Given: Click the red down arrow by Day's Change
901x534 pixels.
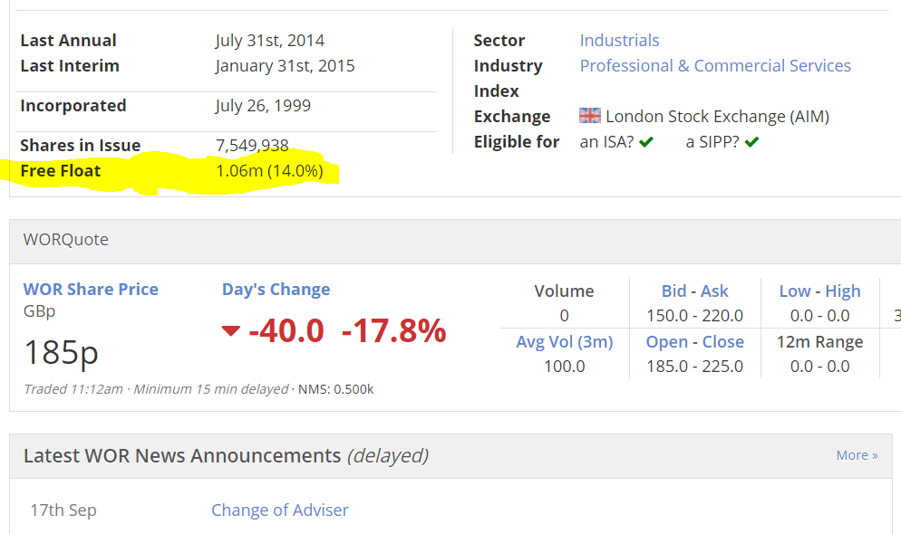Looking at the screenshot, I should click(230, 331).
